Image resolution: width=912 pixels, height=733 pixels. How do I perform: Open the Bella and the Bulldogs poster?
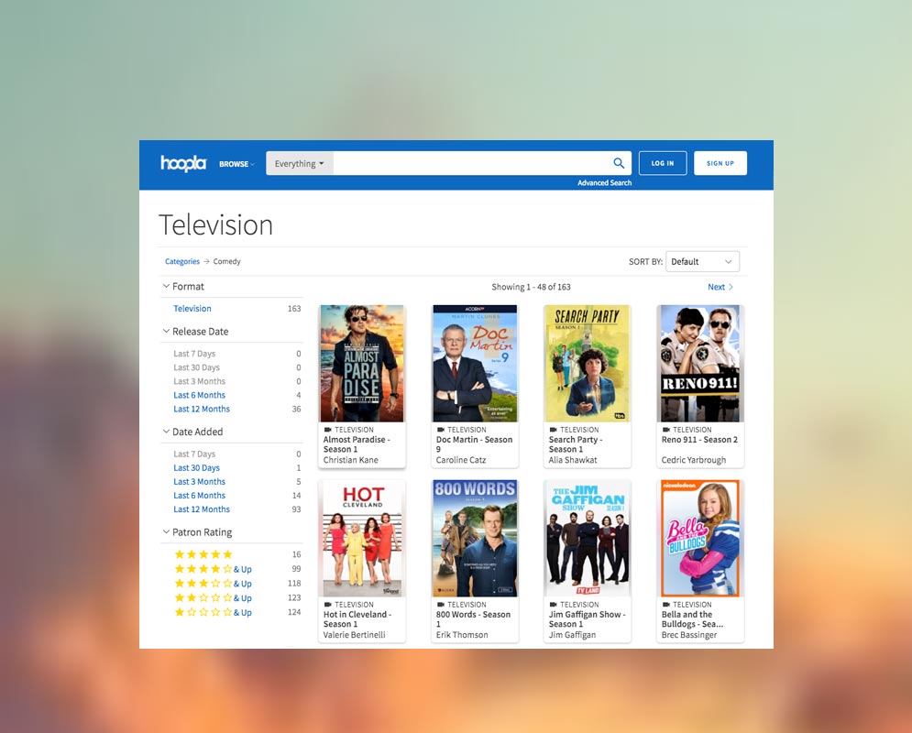click(700, 538)
